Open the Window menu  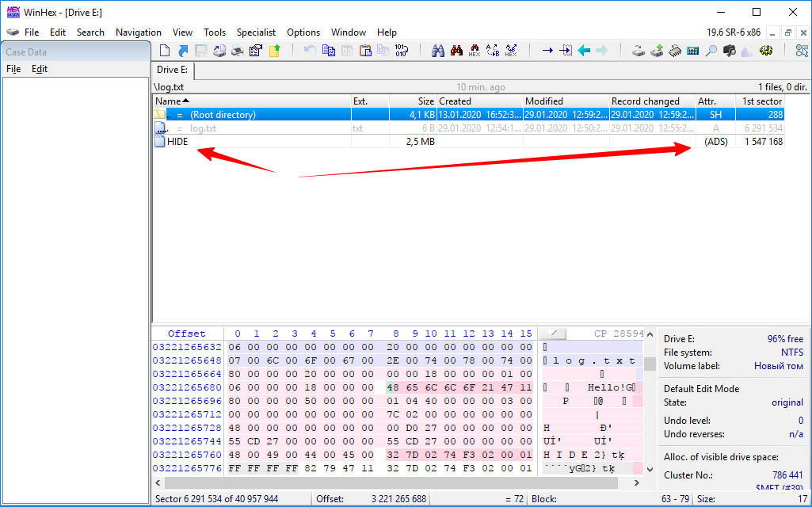pyautogui.click(x=349, y=32)
